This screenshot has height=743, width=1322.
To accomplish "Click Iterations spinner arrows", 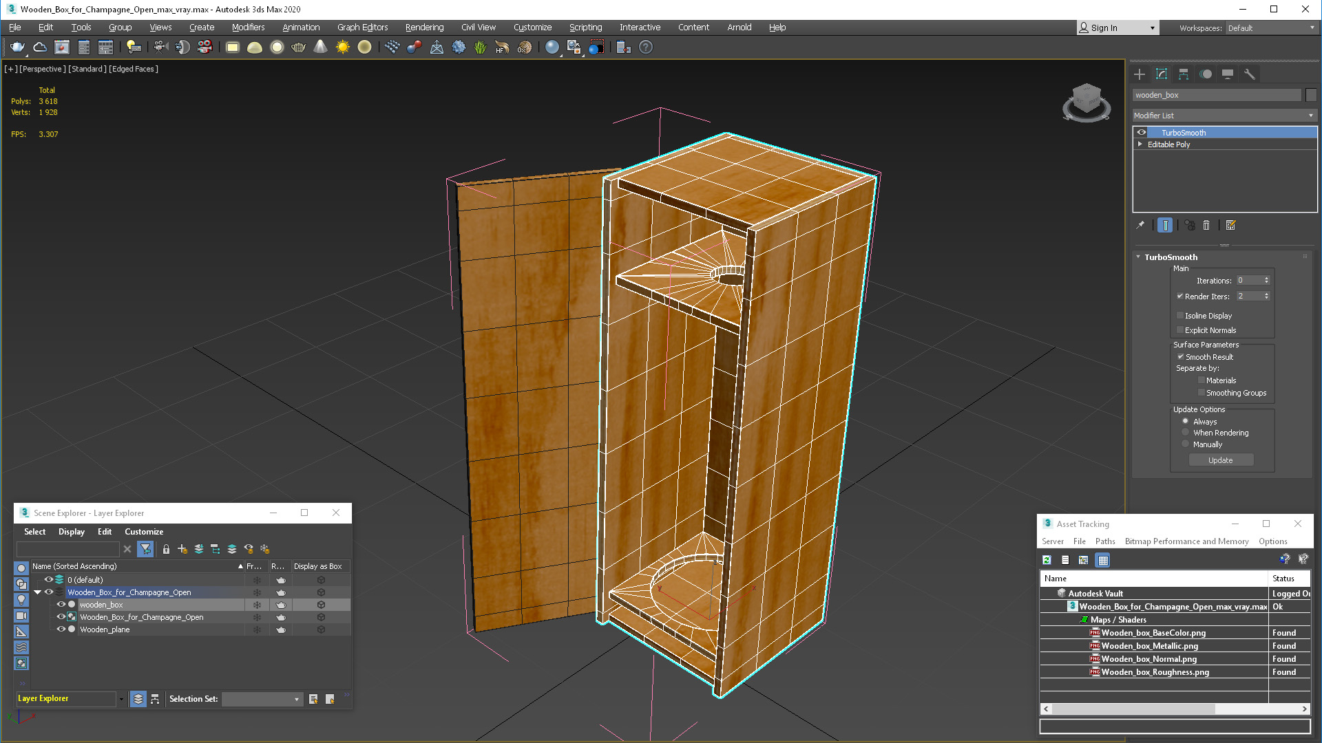I will [1266, 280].
